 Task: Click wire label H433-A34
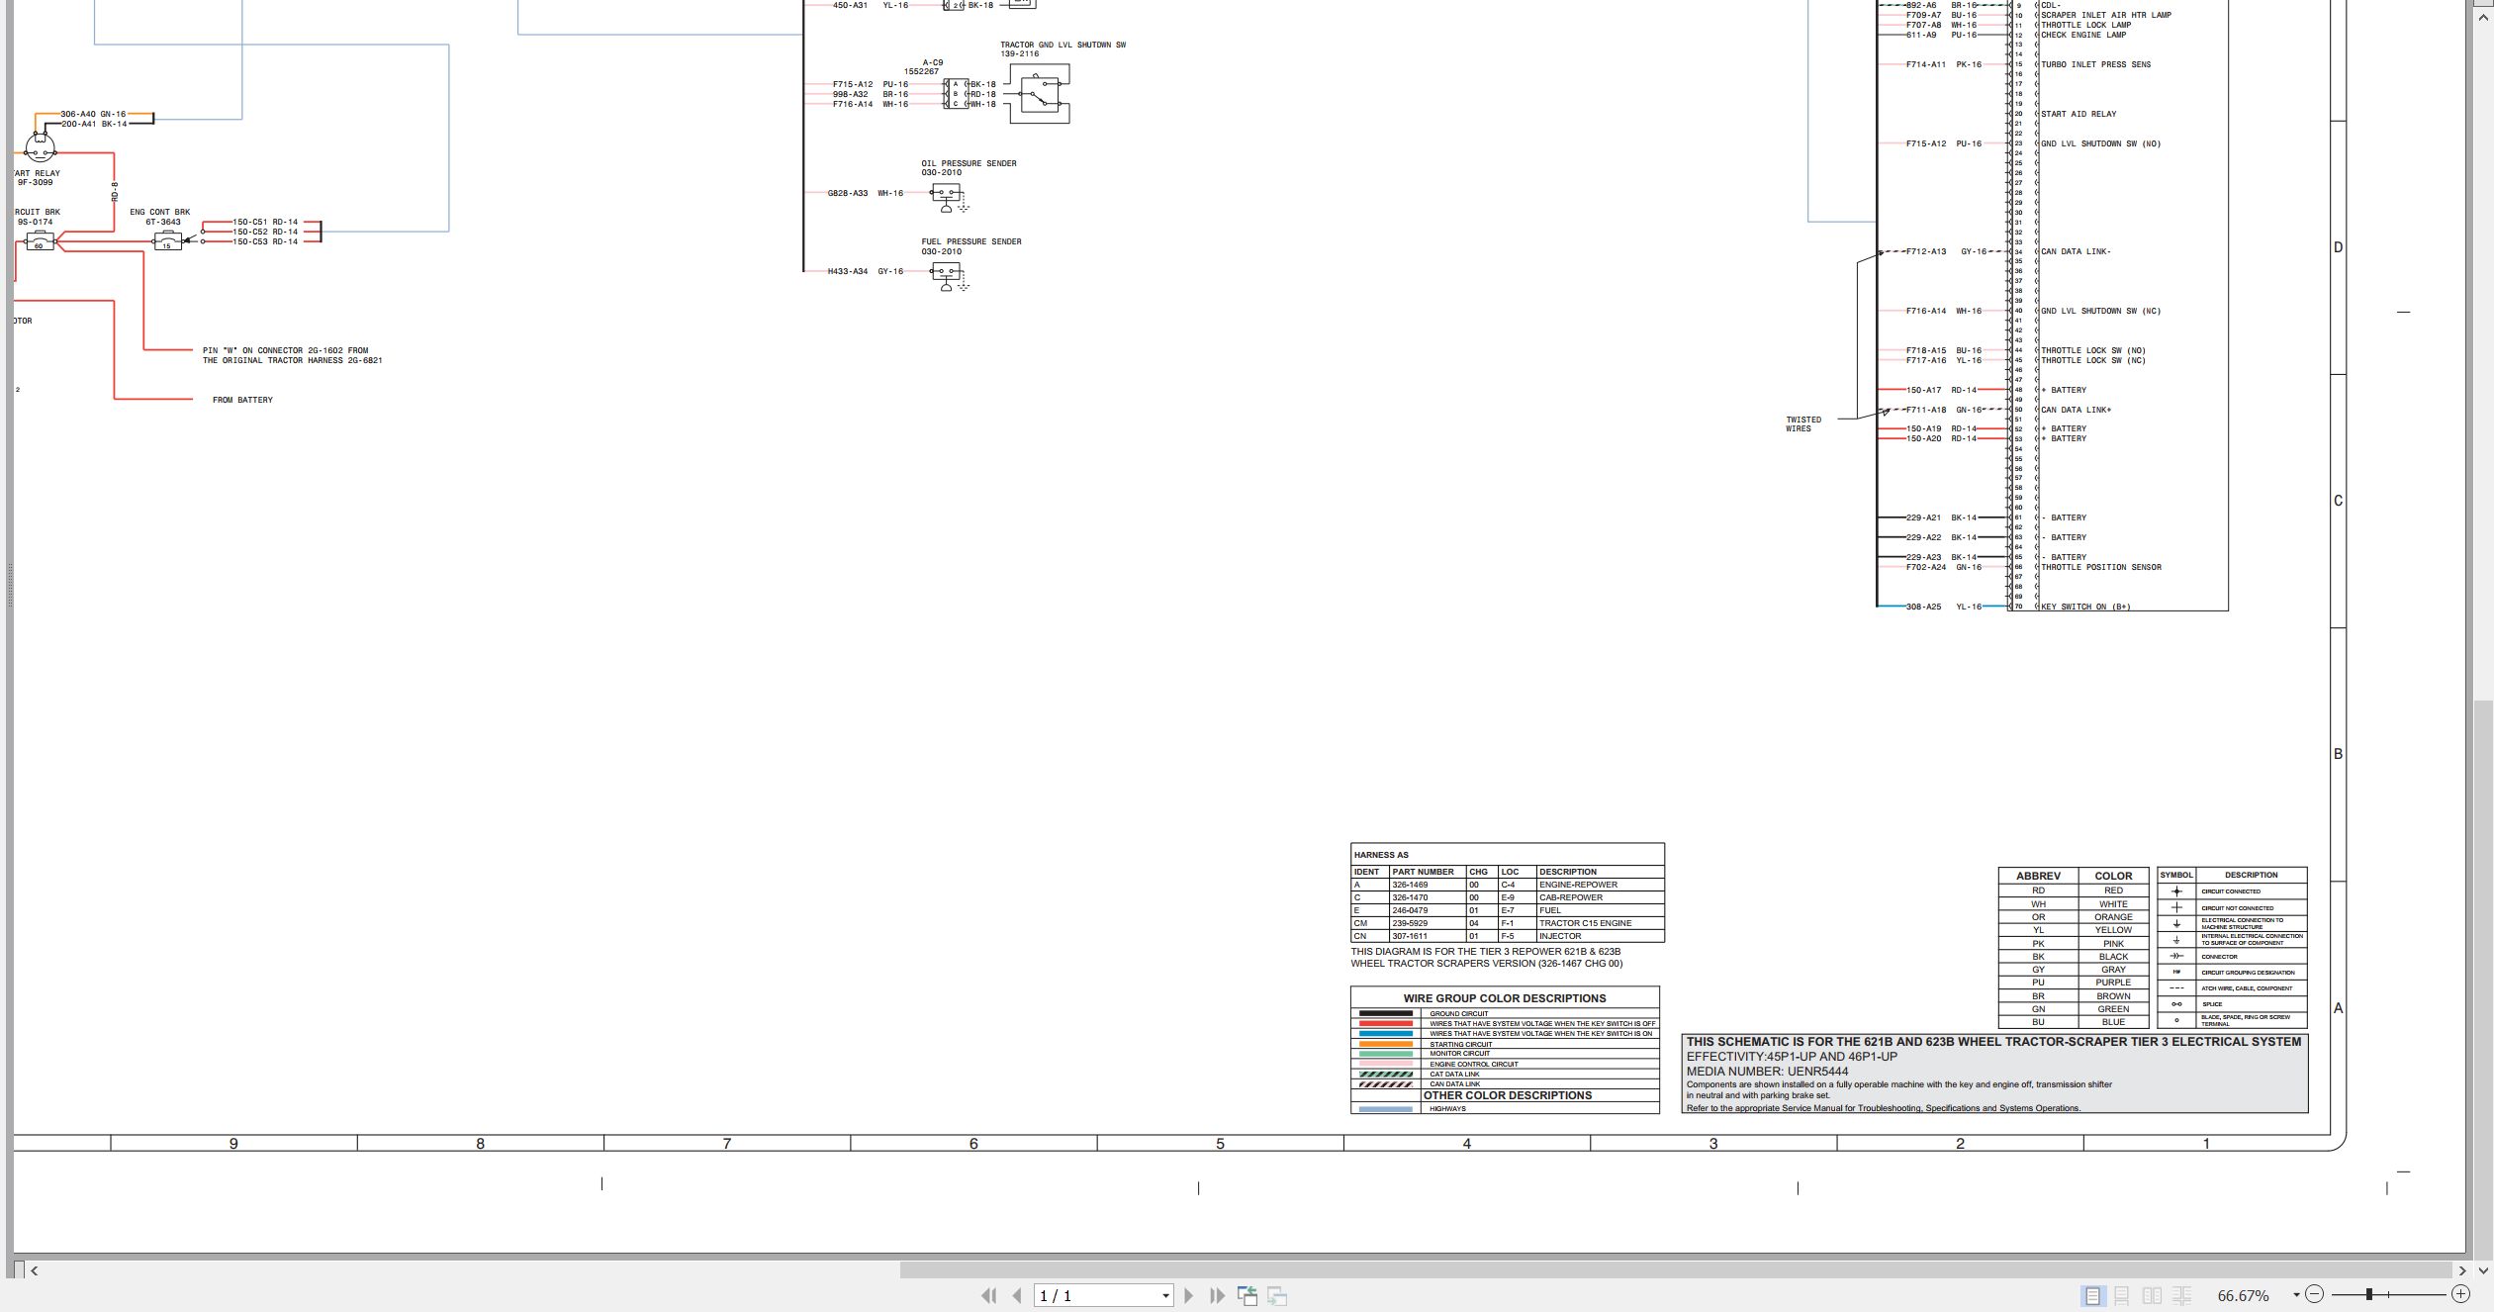pos(848,271)
